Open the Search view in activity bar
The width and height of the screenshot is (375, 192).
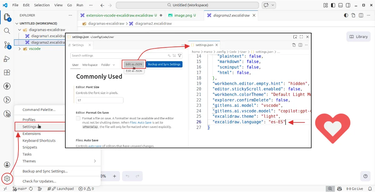(x=7, y=31)
